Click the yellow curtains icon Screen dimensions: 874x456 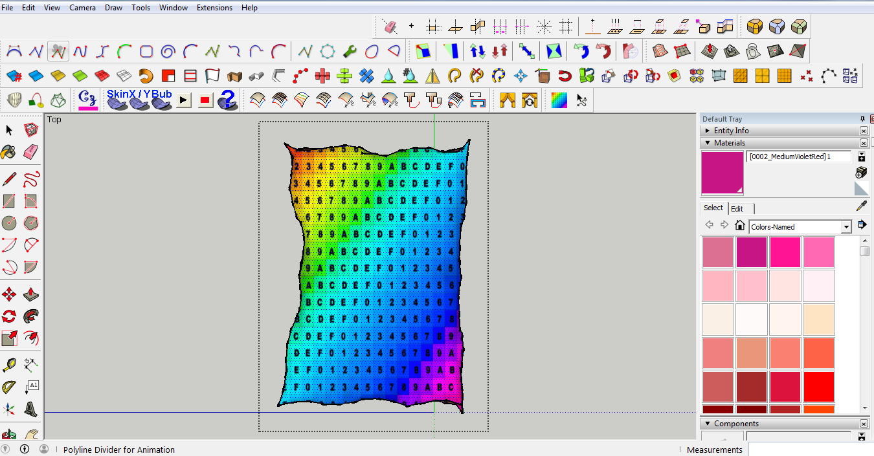point(508,100)
